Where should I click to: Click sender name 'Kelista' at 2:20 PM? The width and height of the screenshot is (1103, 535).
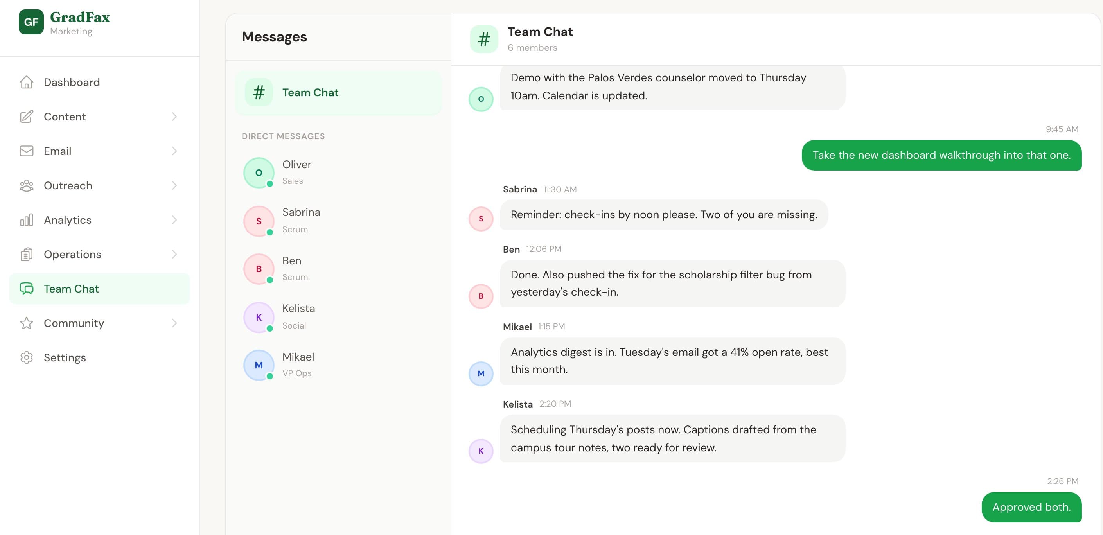click(518, 404)
